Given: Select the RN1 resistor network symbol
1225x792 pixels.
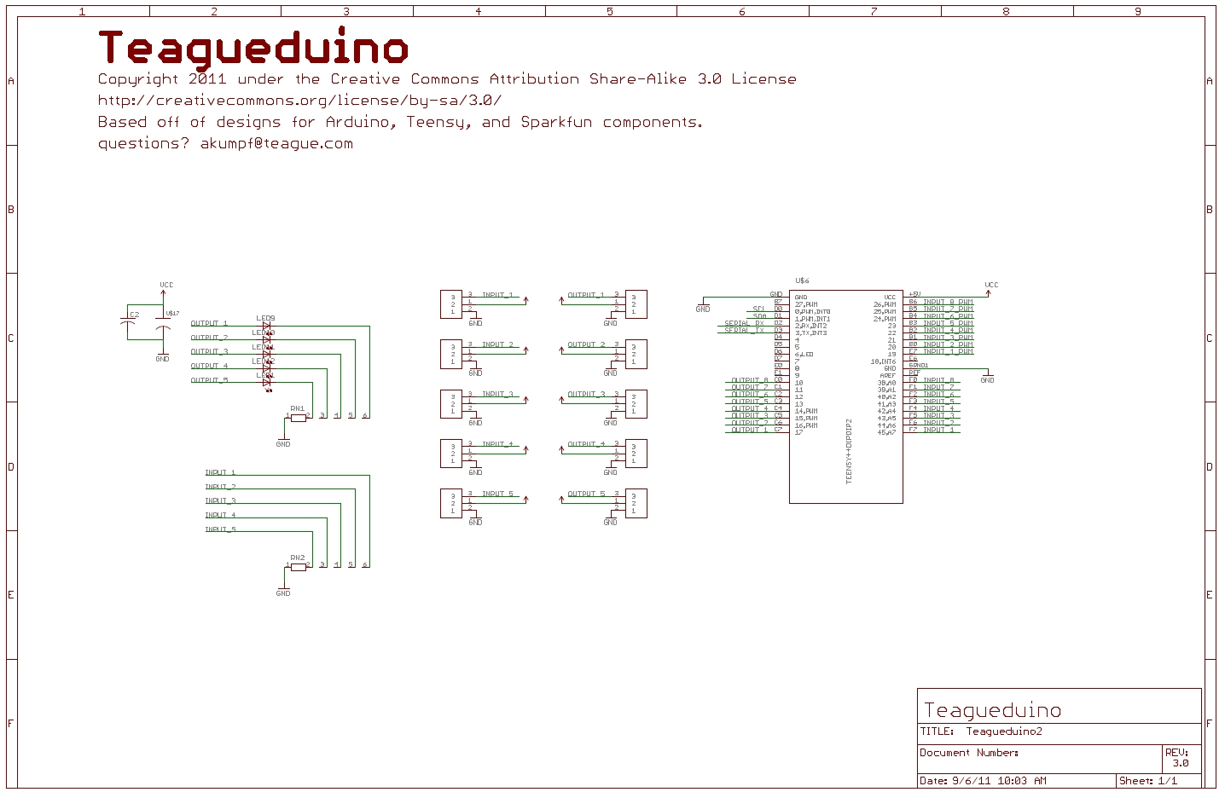Looking at the screenshot, I should pyautogui.click(x=298, y=417).
